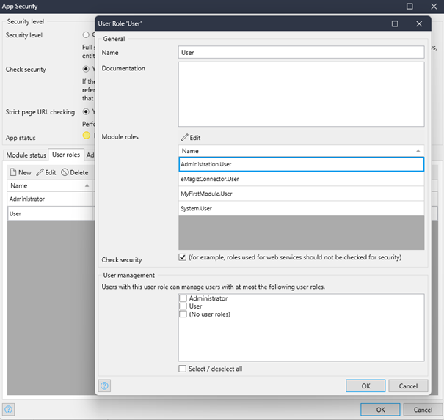Image resolution: width=444 pixels, height=420 pixels.
Task: Click Edit role toolbar button in App Security
Action: 46,172
